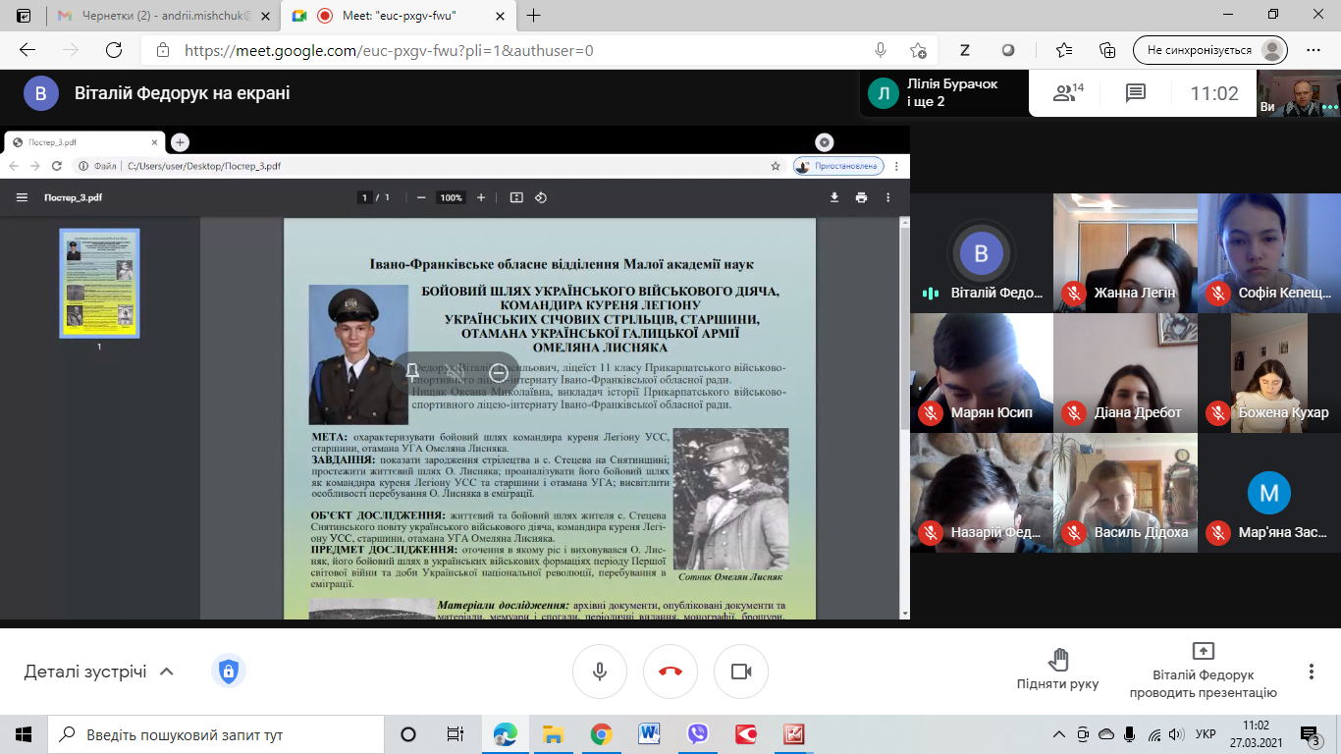Switch to the Чернетки Gmail tab
The width and height of the screenshot is (1341, 754).
click(x=155, y=16)
